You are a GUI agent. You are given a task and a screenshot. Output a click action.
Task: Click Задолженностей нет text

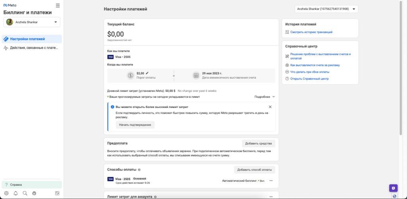click(x=120, y=40)
